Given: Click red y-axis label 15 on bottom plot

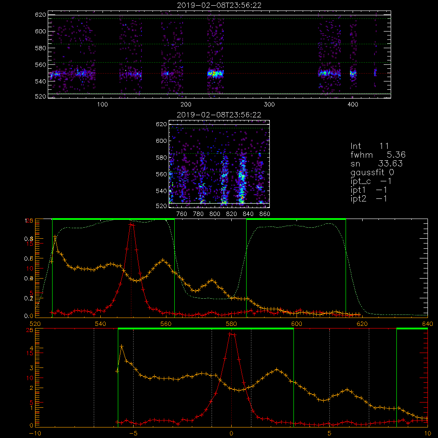Looking at the screenshot, I should 30,353.
